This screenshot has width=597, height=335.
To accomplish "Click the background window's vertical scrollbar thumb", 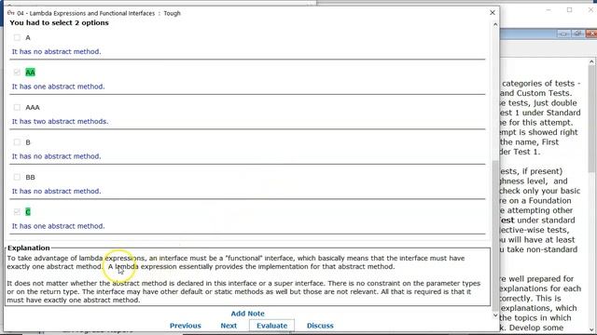I will click(x=591, y=120).
